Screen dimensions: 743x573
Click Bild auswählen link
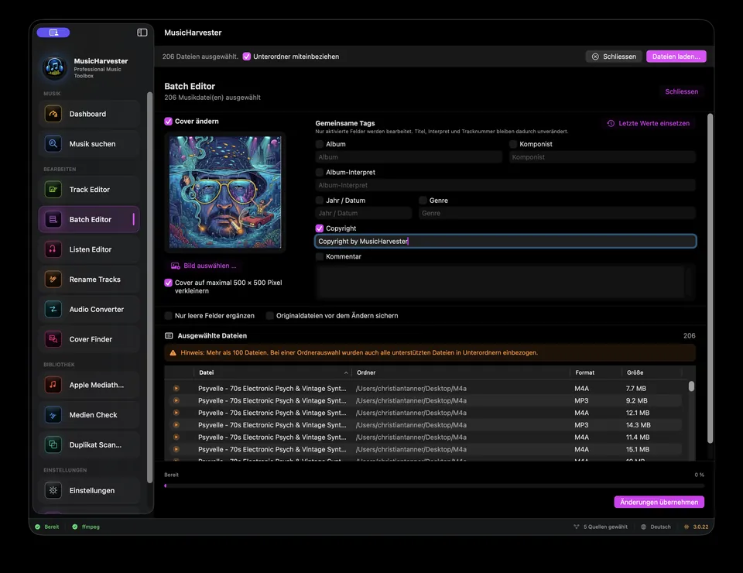click(x=204, y=266)
